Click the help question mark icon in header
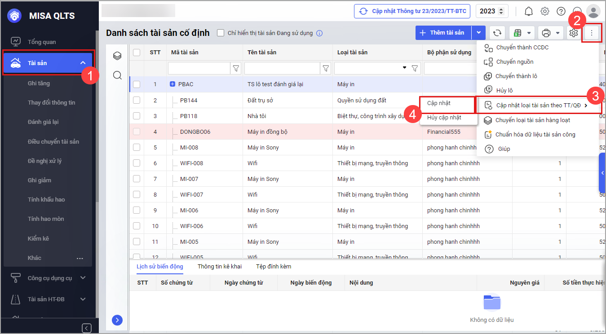Viewport: 606px width, 334px height. (x=561, y=11)
